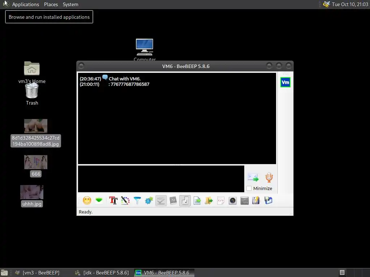Click the (21:00:11) timestamp in chat
Image resolution: width=370 pixels, height=277 pixels.
pos(90,84)
